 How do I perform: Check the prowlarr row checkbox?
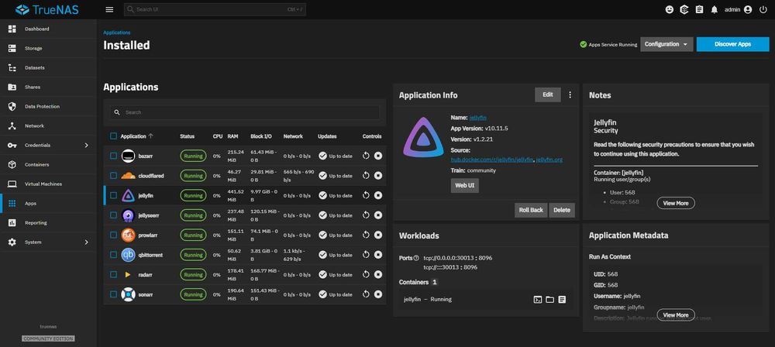pyautogui.click(x=114, y=235)
